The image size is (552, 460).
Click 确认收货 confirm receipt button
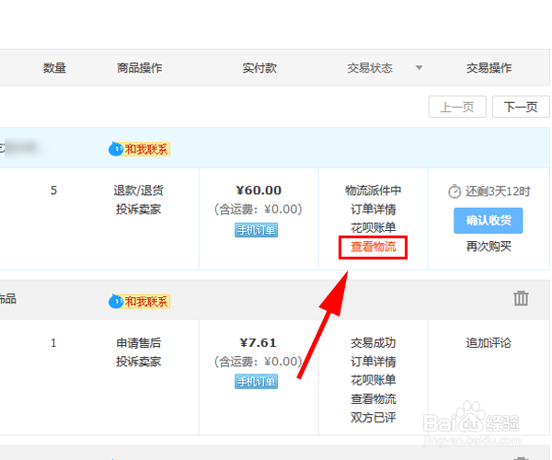(x=489, y=221)
